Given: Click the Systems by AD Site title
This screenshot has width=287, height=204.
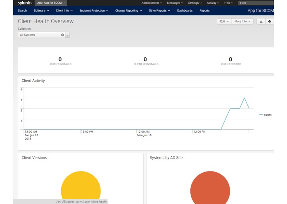Looking at the screenshot, I should tap(166, 158).
